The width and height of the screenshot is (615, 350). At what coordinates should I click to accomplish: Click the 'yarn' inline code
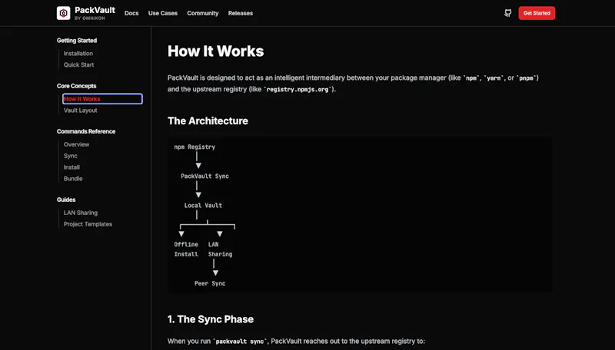pyautogui.click(x=494, y=78)
